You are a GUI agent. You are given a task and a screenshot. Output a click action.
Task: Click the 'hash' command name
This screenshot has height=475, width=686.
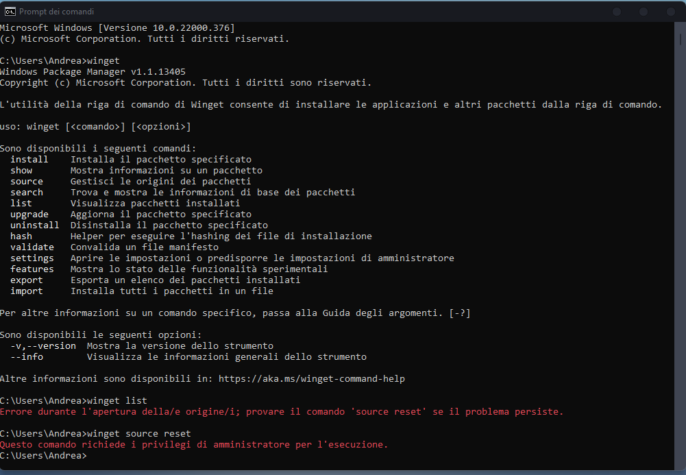(21, 236)
